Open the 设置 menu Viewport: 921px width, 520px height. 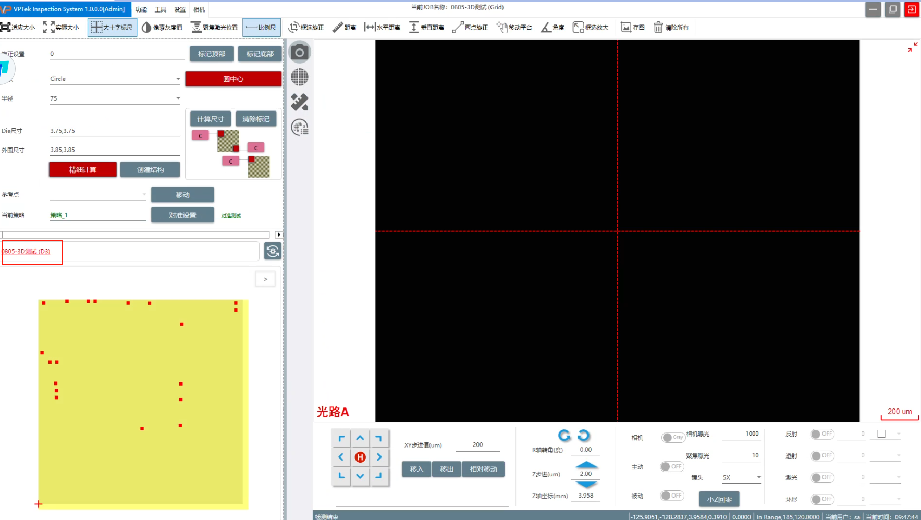pos(179,9)
